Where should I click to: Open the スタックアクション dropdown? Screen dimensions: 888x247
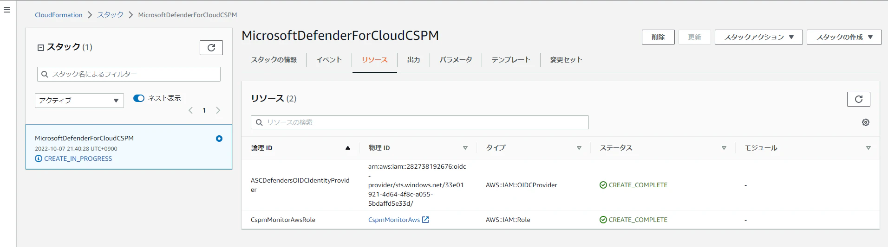click(758, 37)
